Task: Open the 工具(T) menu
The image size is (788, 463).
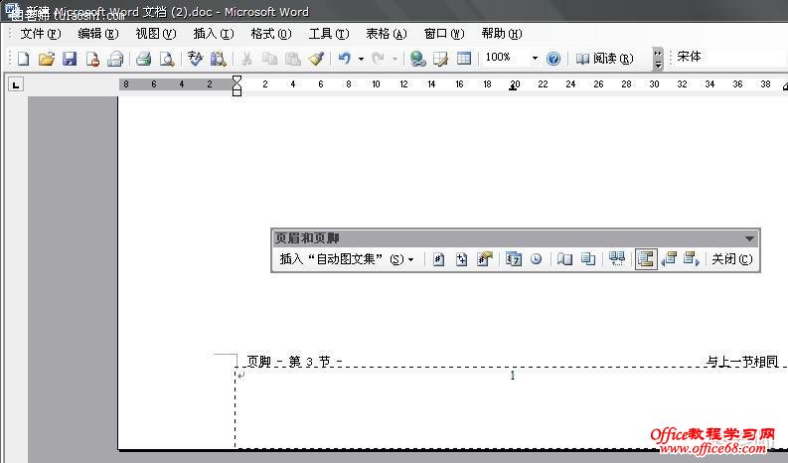Action: tap(329, 34)
